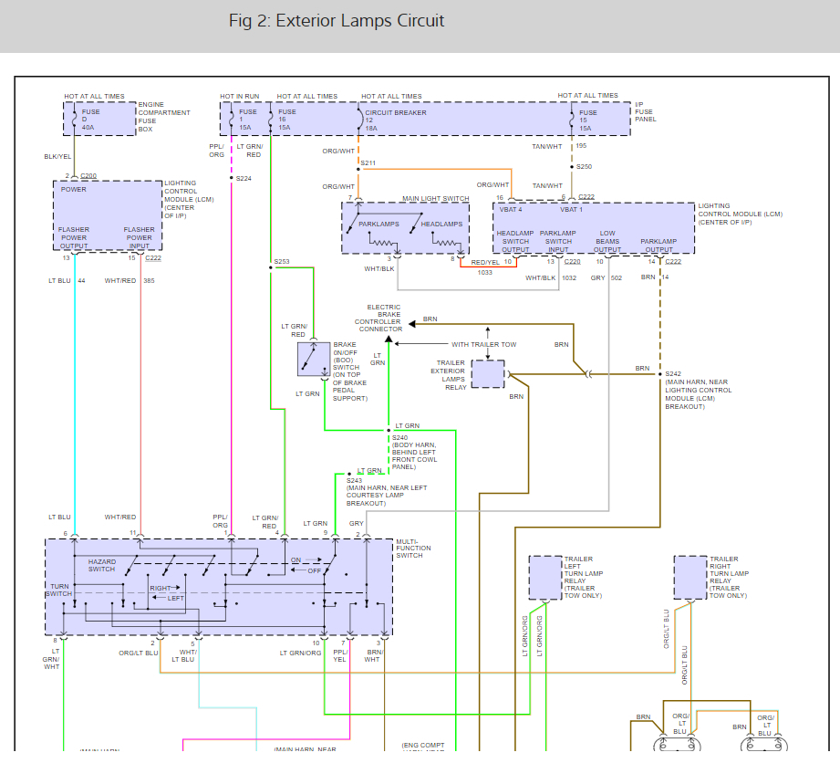Select the circuit number "195"
Image resolution: width=840 pixels, height=763 pixels.
coord(581,146)
